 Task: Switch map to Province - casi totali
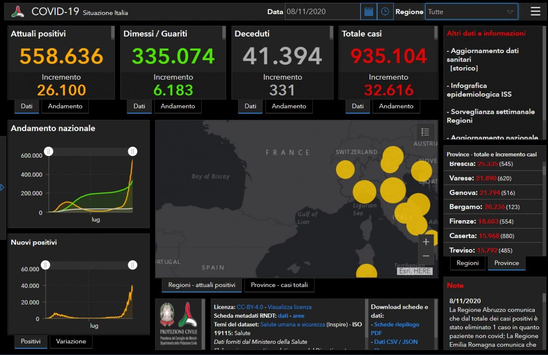(x=279, y=285)
